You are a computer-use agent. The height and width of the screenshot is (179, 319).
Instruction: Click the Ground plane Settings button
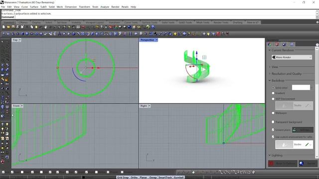(x=303, y=130)
